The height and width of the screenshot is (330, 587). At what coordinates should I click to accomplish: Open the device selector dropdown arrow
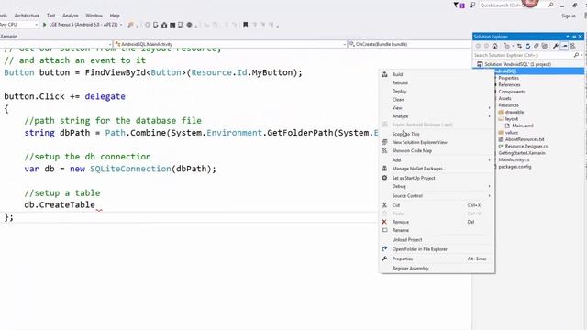pos(121,25)
